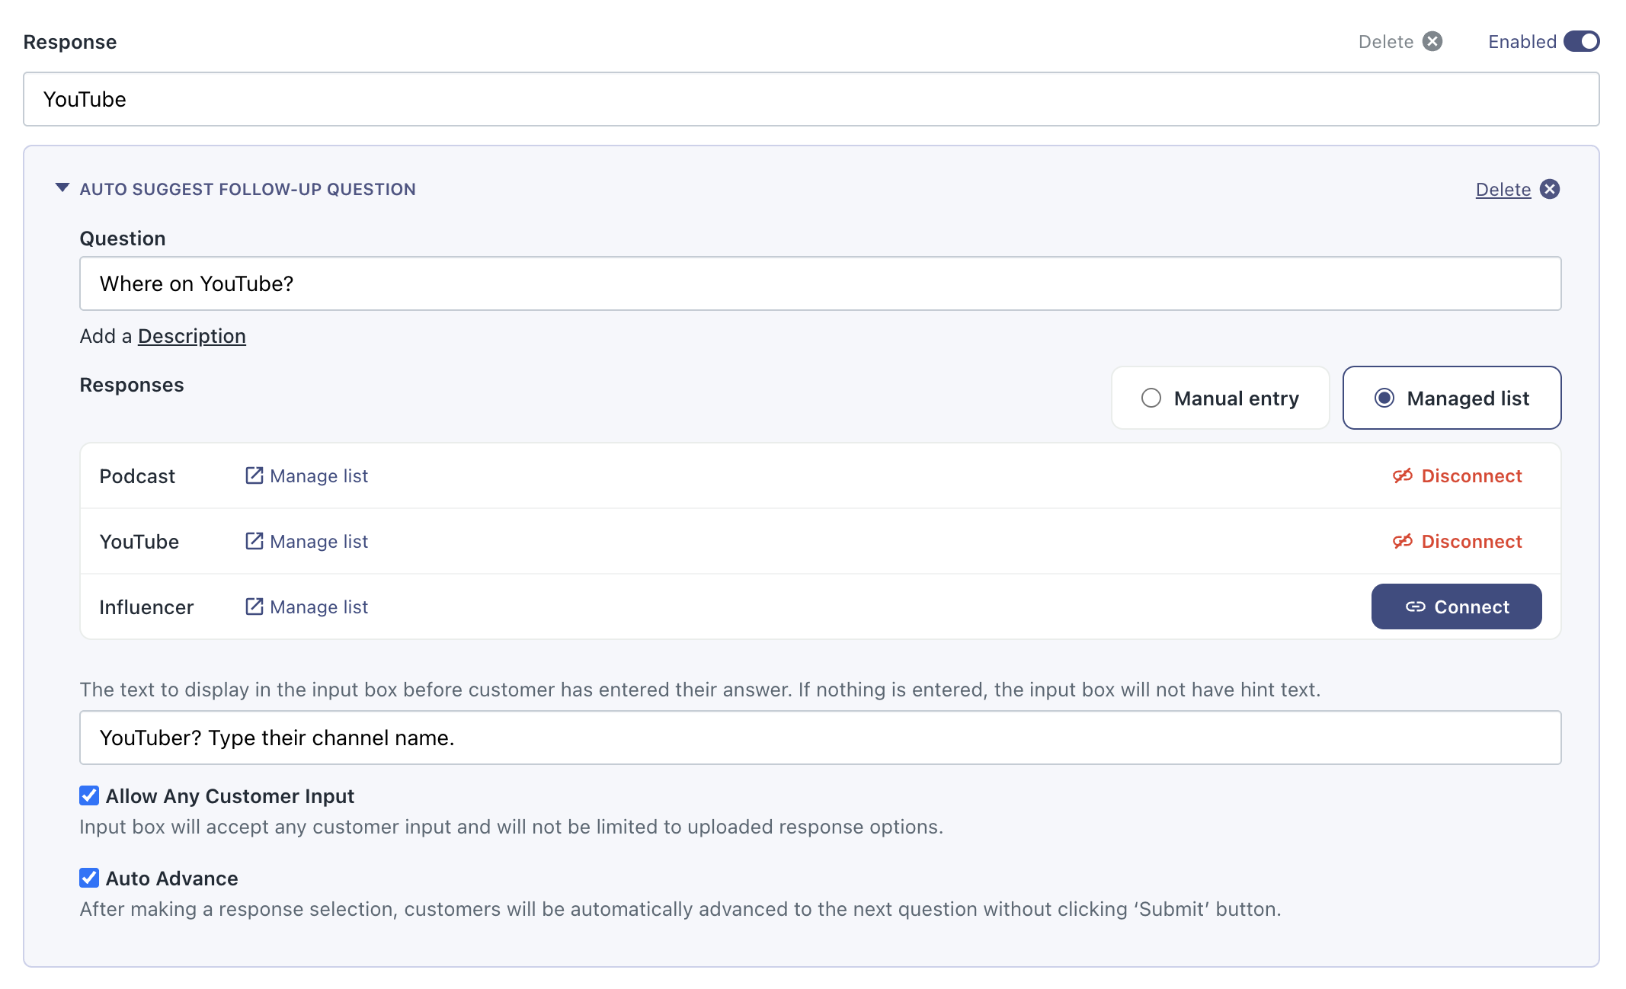Screen dimensions: 1626x989
Task: Click the 'Influencer' list name
Action: click(146, 607)
